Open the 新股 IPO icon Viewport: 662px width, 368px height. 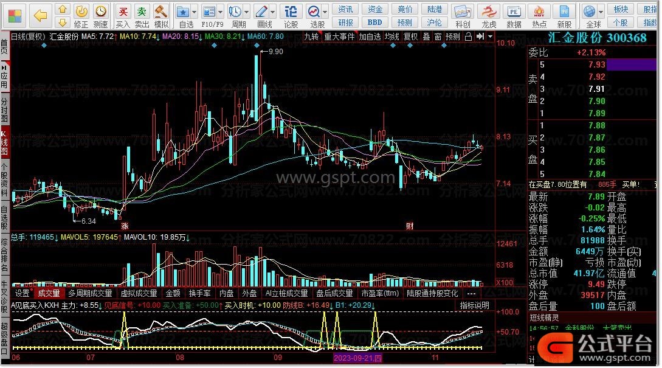coord(564,12)
